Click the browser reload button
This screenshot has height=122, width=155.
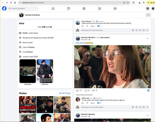pyautogui.click(x=11, y=3)
